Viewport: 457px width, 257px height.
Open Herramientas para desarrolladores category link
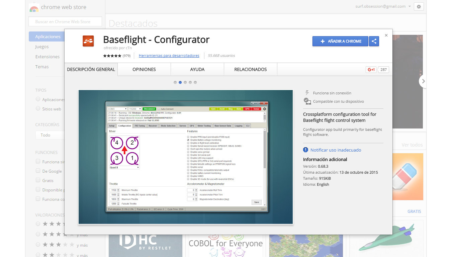[169, 56]
